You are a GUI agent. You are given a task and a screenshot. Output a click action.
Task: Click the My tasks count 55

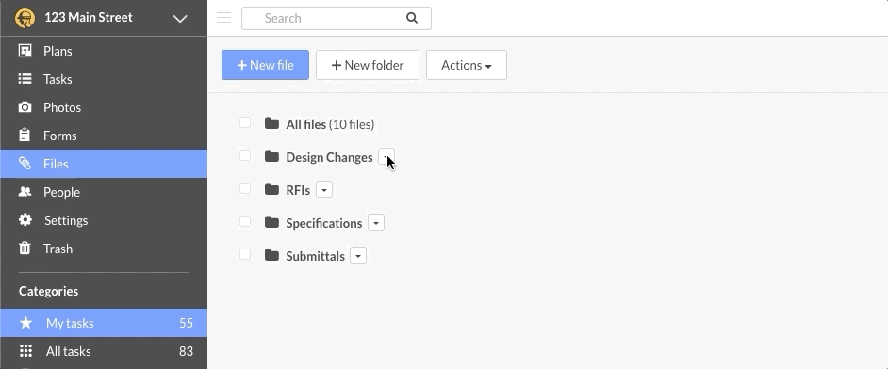point(187,323)
